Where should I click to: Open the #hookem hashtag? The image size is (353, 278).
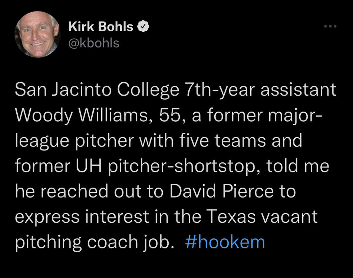(224, 242)
